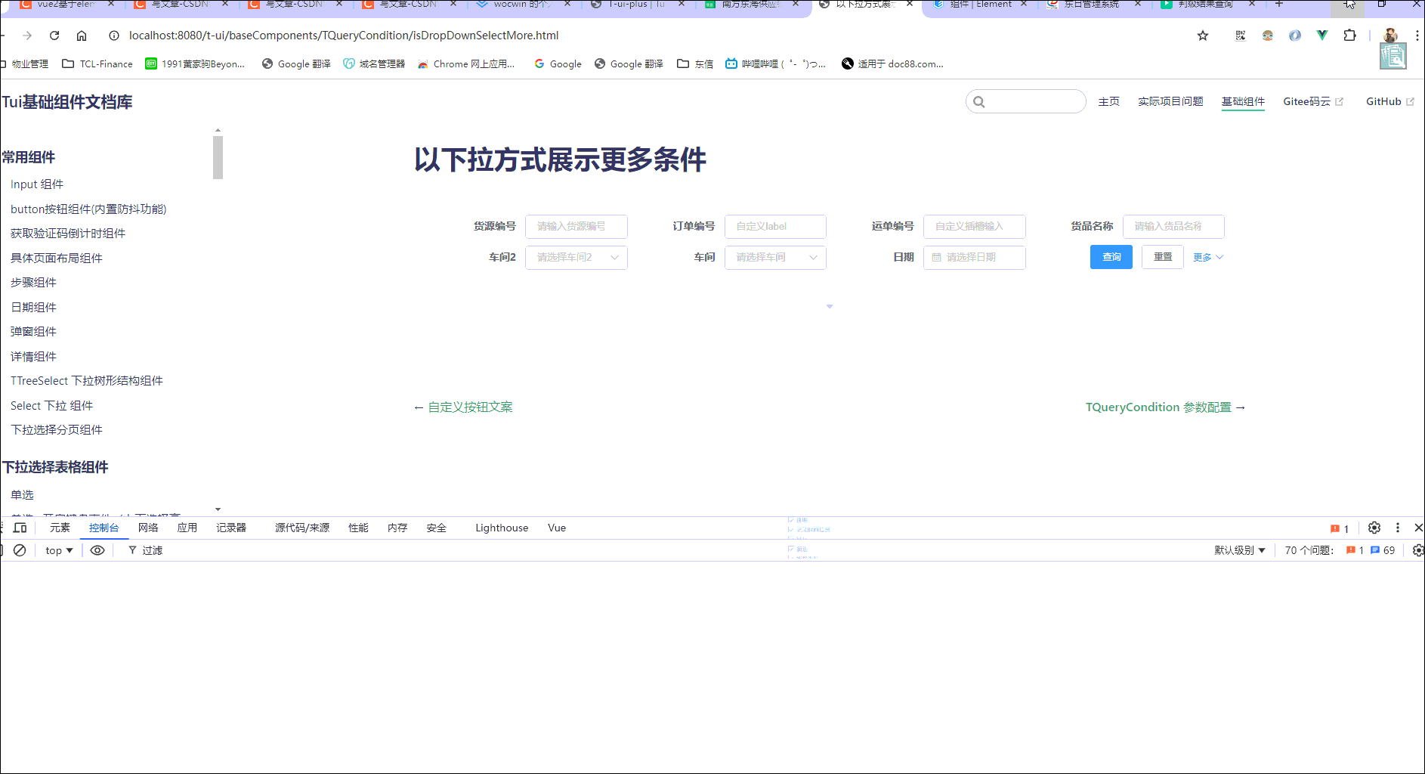1425x774 pixels.
Task: Click the magnifier icon in the site search box
Action: (x=979, y=101)
